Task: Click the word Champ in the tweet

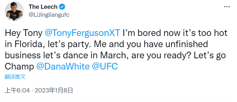Action: [x=19, y=67]
